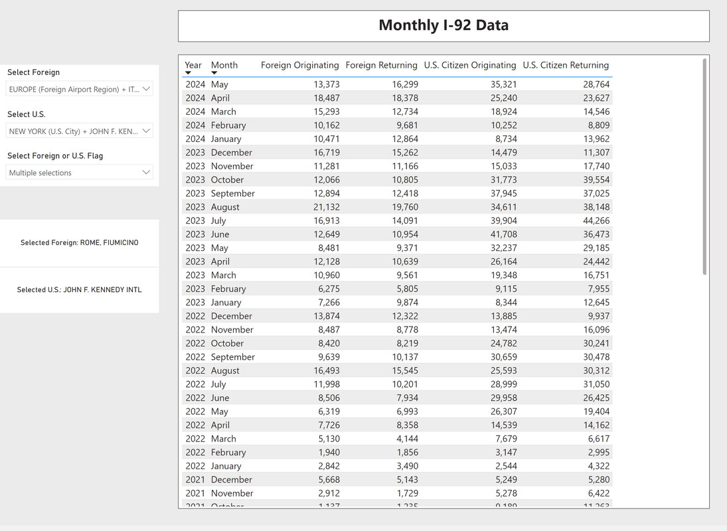Image resolution: width=727 pixels, height=531 pixels.
Task: Select the 30,659 value for September 2022
Action: (x=503, y=357)
